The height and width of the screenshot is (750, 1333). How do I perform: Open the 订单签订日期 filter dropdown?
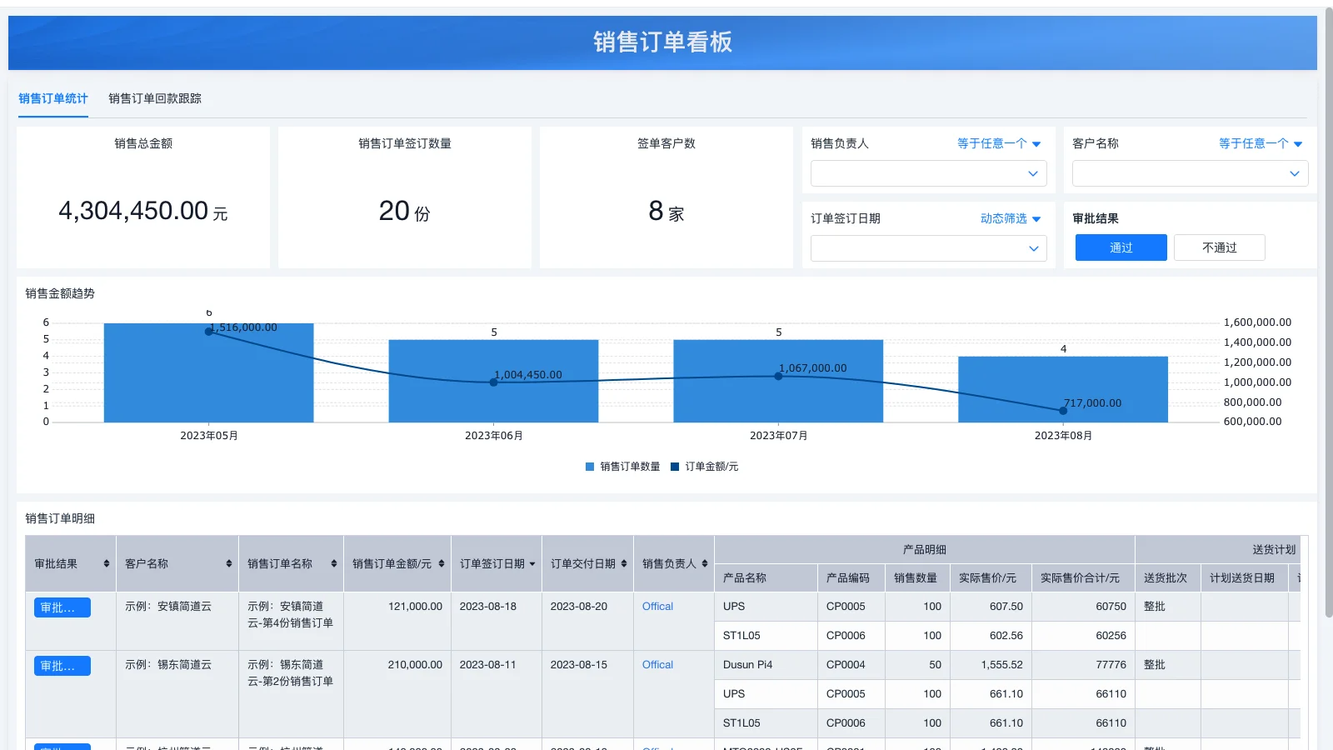coord(928,247)
